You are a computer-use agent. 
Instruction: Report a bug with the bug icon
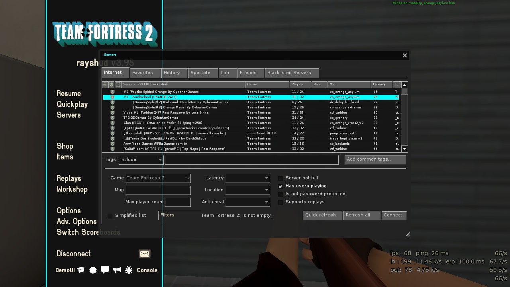point(129,270)
